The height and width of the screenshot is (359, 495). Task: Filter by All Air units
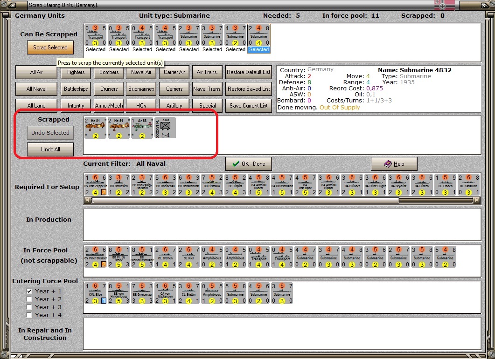tap(36, 72)
